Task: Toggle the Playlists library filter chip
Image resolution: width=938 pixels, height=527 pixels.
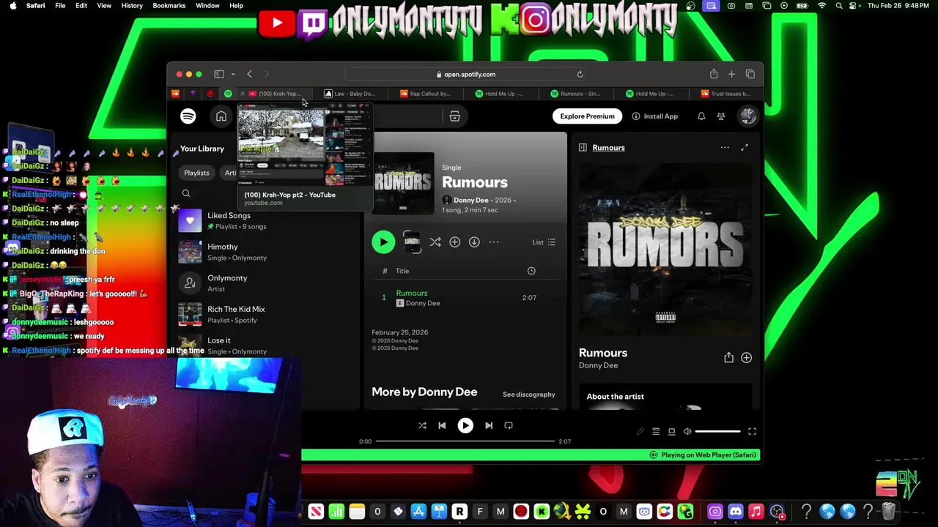Action: [196, 173]
